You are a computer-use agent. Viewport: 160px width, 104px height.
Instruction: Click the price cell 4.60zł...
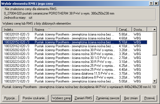pyautogui.click(x=124, y=38)
